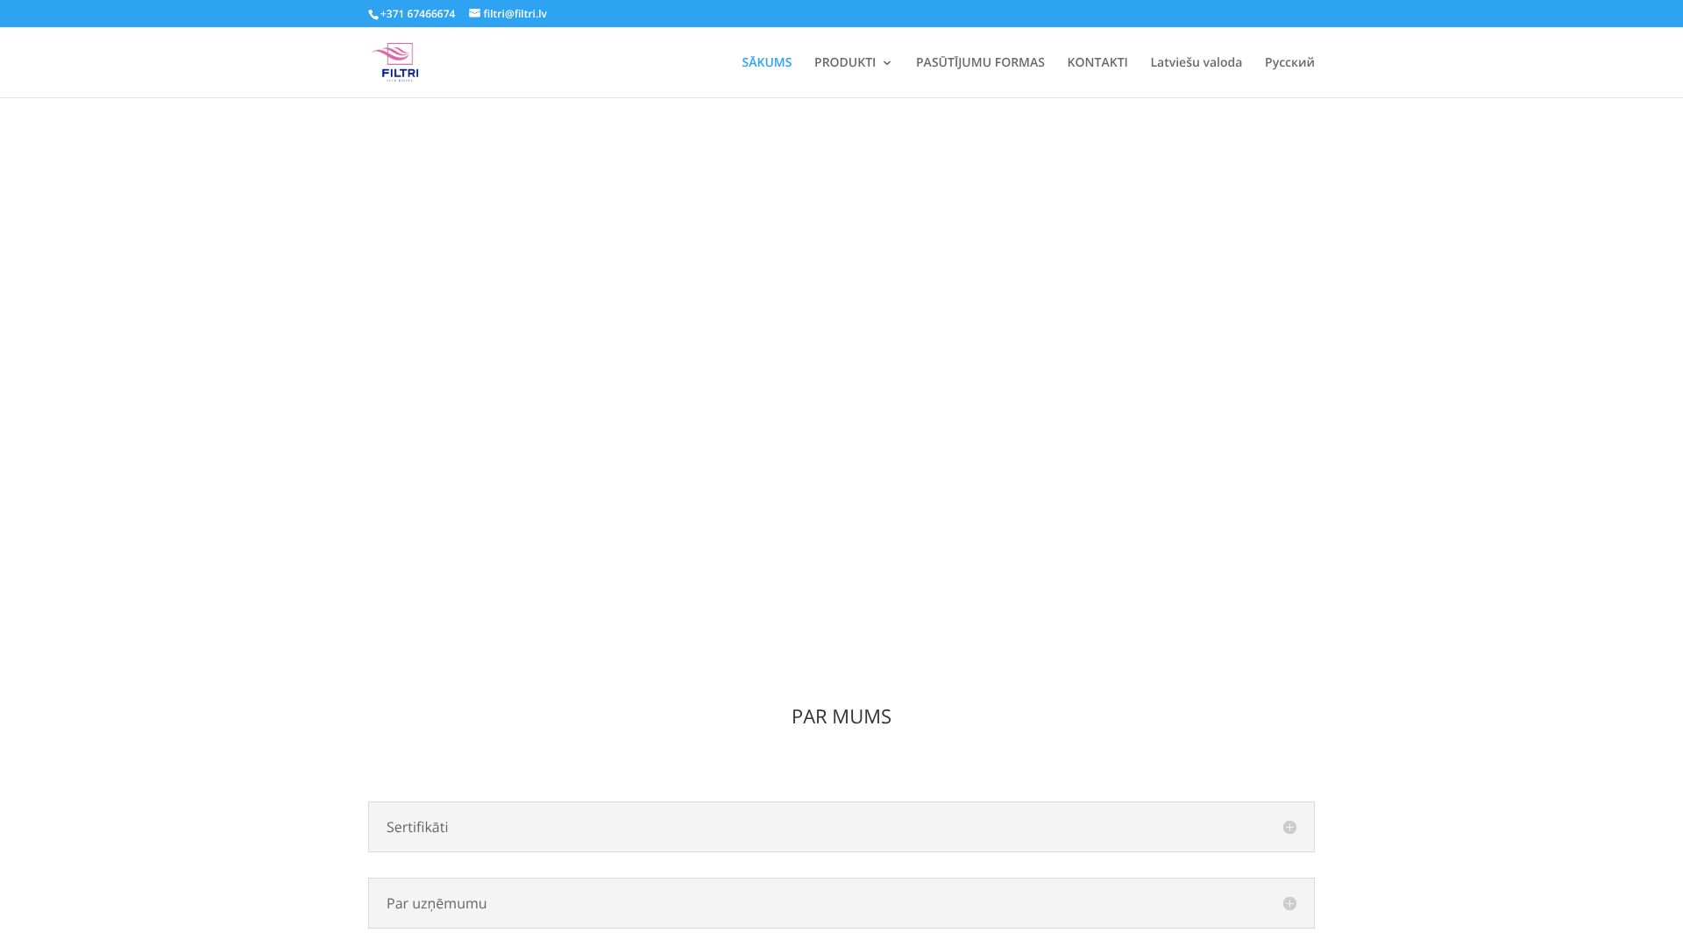Call the +371 67466674 phone link

[416, 14]
